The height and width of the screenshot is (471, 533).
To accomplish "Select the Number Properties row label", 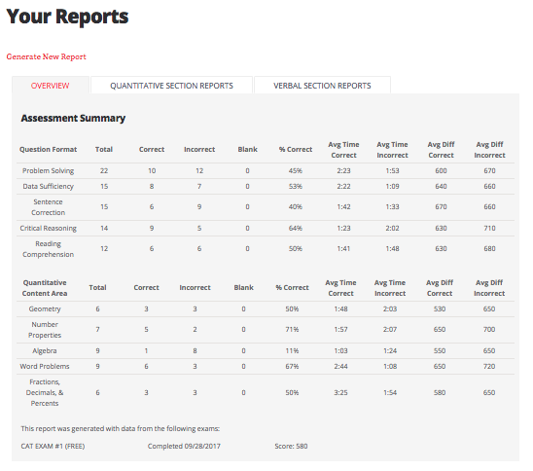I will [x=45, y=330].
